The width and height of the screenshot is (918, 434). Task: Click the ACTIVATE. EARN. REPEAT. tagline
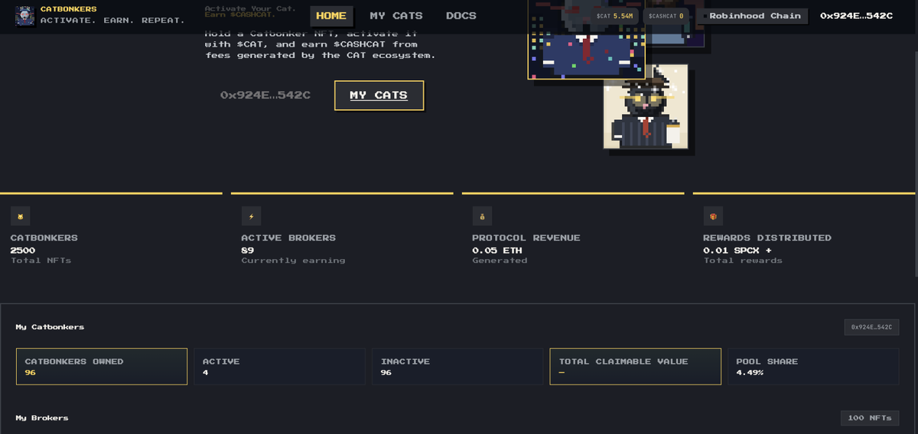click(112, 21)
